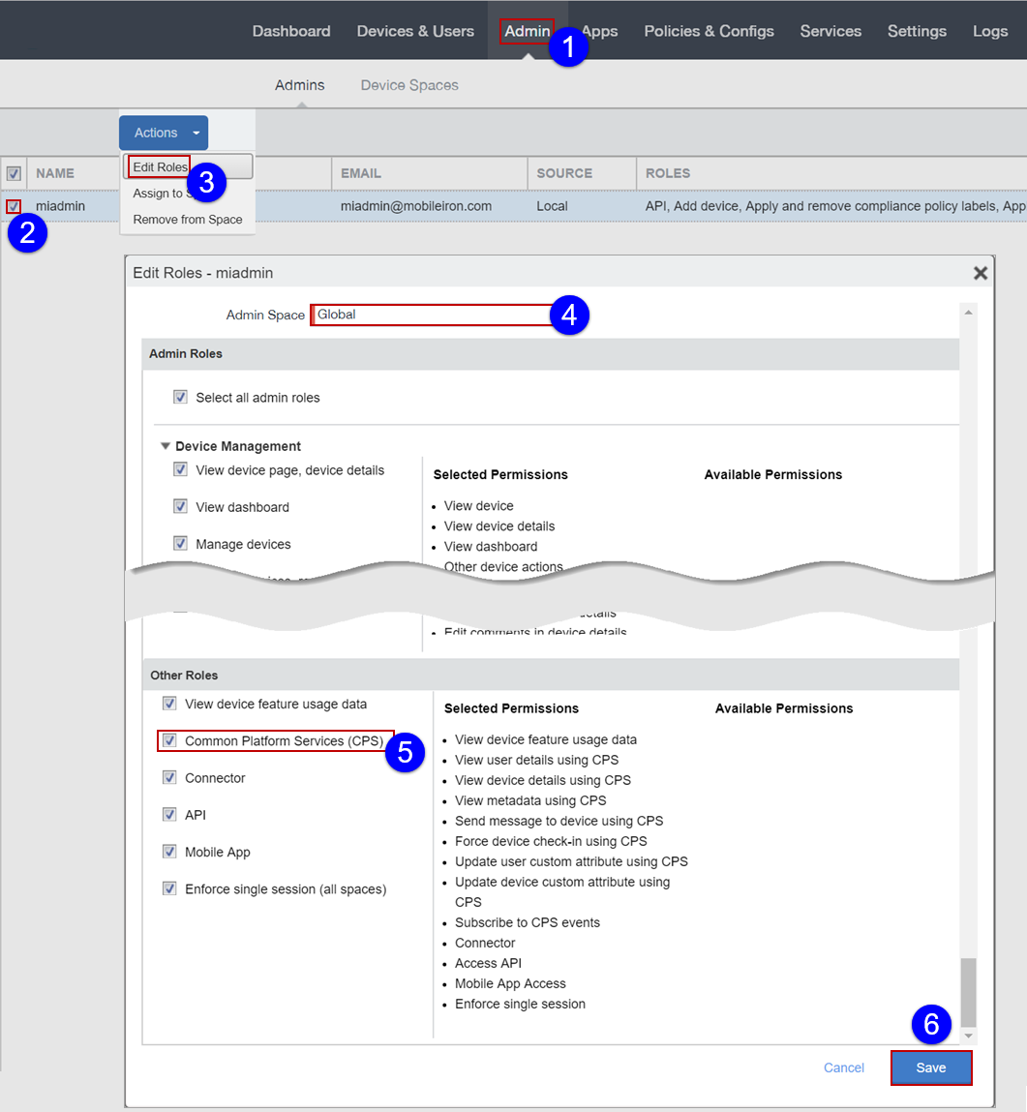Click the Cancel link

(x=843, y=1067)
